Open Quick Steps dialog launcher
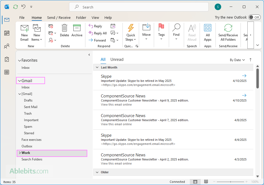Image resolution: width=264 pixels, height=185 pixels. pos(137,46)
